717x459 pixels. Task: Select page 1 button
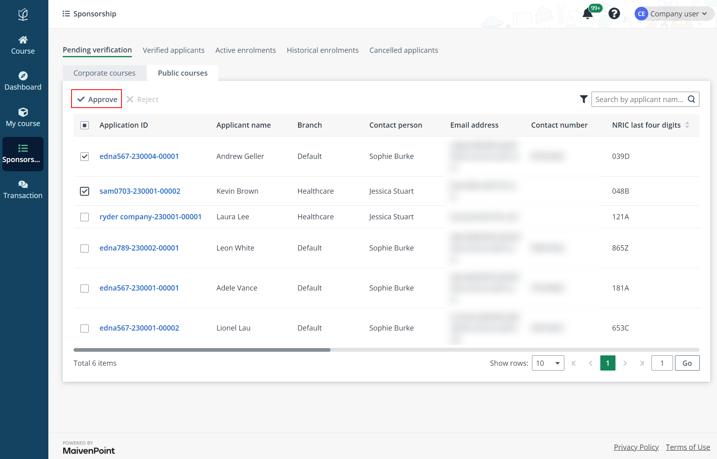[607, 363]
